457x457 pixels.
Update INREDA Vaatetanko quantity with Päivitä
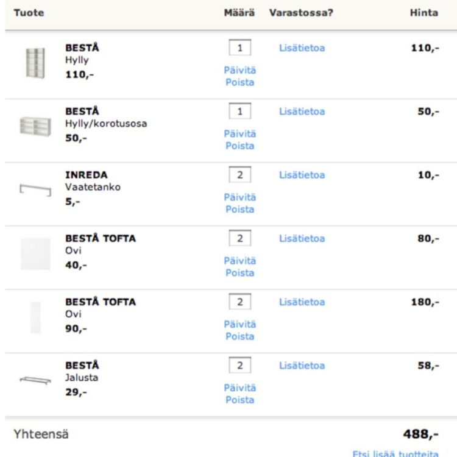[240, 197]
